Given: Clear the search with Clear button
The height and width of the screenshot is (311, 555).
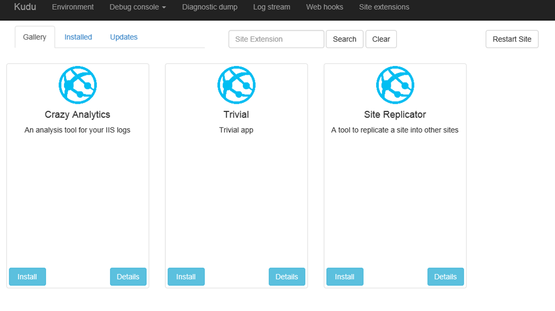Looking at the screenshot, I should click(381, 39).
